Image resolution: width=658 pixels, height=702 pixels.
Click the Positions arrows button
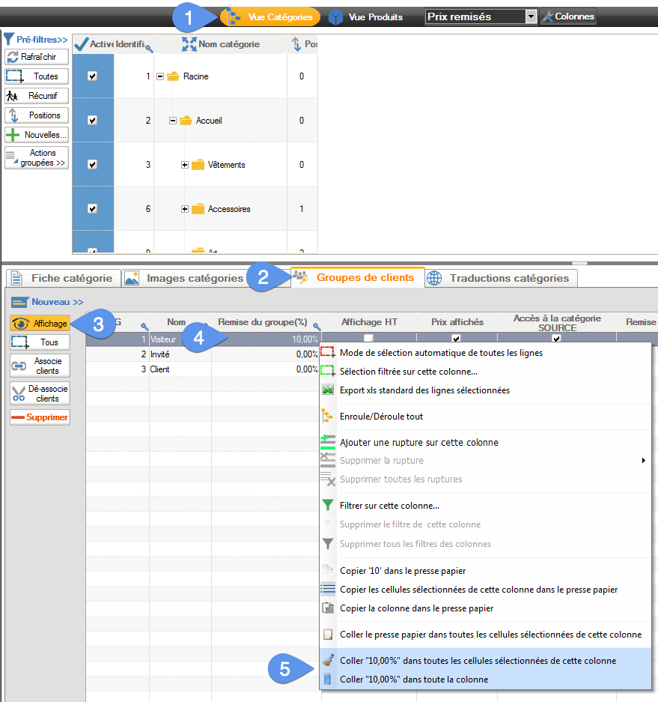coord(37,115)
